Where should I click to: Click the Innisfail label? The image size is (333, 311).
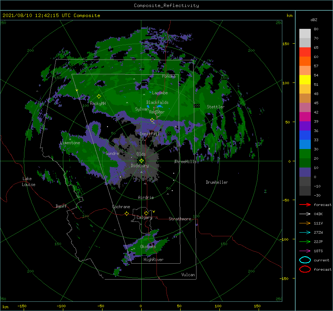149,134
